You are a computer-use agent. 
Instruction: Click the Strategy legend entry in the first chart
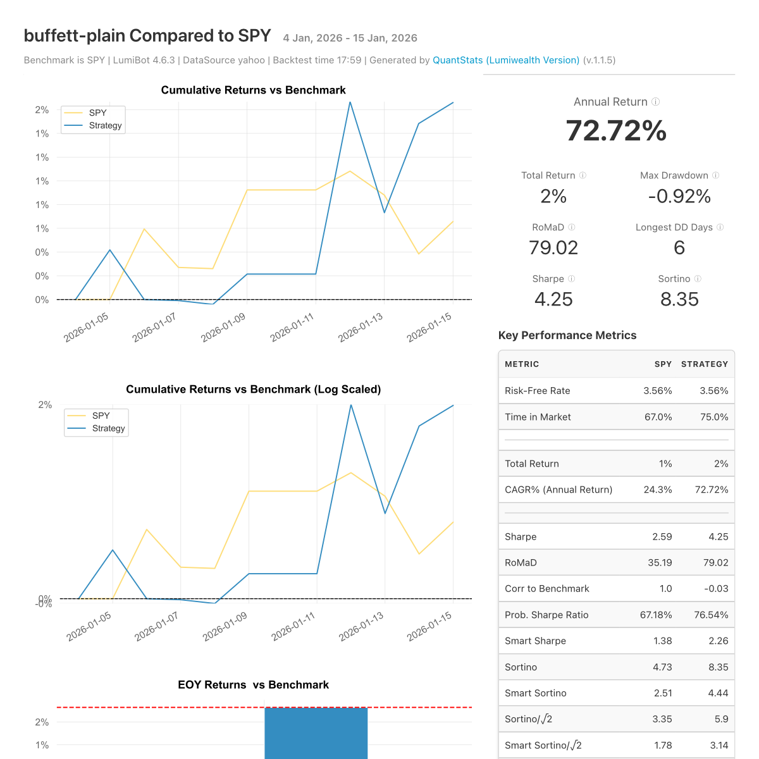click(94, 125)
